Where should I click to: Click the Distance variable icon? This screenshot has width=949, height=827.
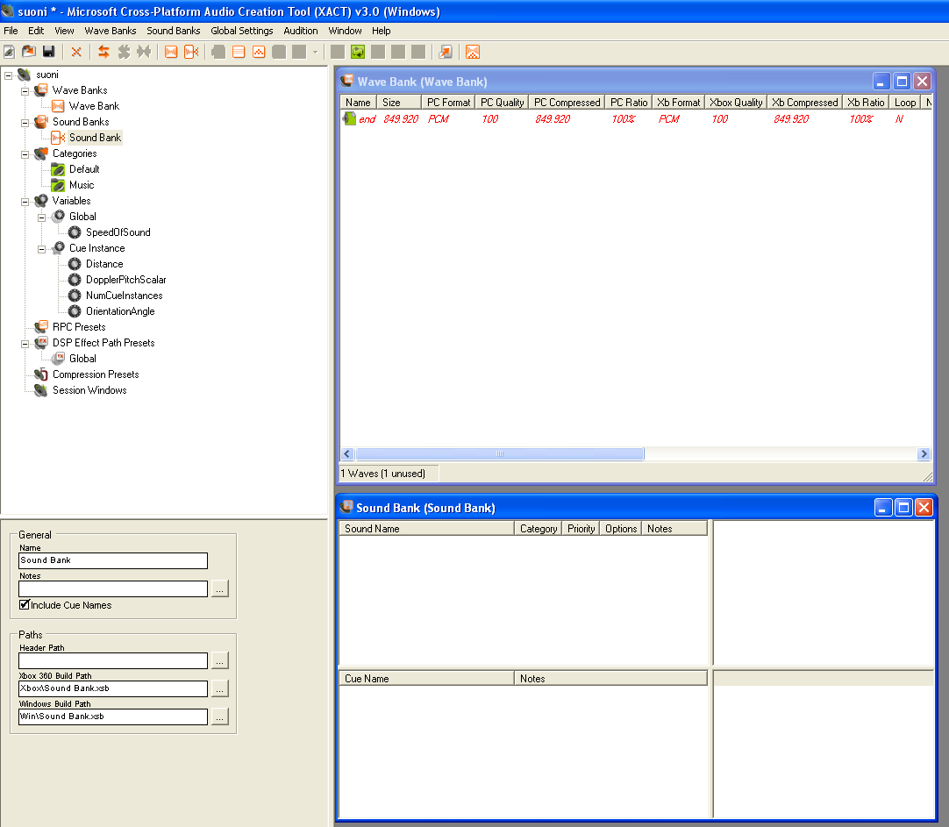(x=75, y=264)
